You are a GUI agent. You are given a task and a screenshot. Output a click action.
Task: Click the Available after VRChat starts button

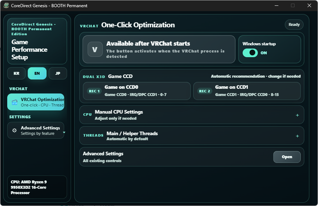coord(159,49)
